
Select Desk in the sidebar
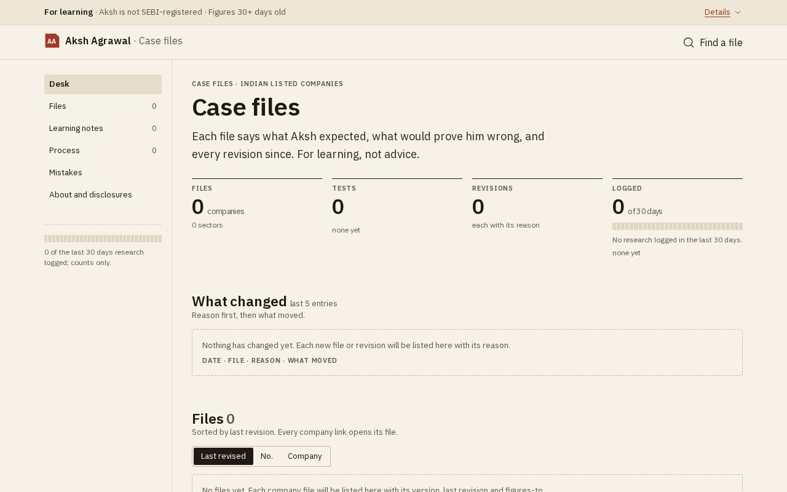pos(103,84)
